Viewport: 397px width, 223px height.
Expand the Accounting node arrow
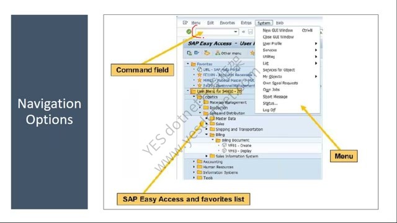pyautogui.click(x=194, y=161)
